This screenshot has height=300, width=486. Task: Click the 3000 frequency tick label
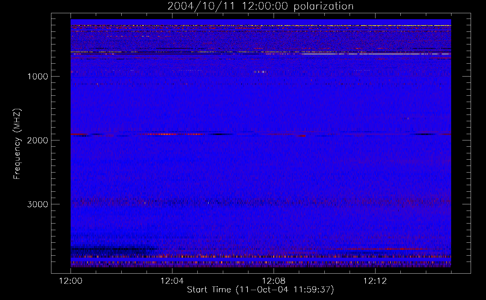click(x=38, y=204)
